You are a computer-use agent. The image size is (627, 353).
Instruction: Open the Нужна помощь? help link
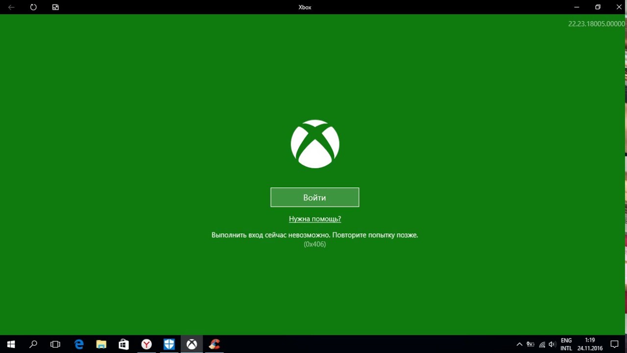coord(315,219)
